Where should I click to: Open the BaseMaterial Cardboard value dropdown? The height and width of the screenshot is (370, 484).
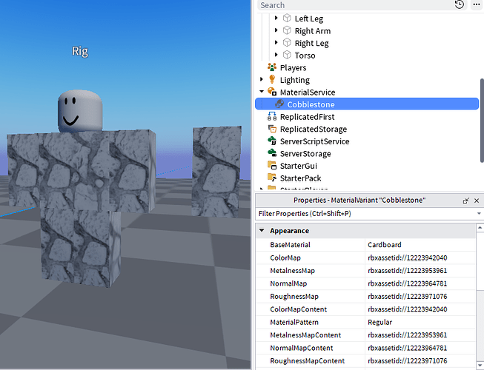point(420,245)
